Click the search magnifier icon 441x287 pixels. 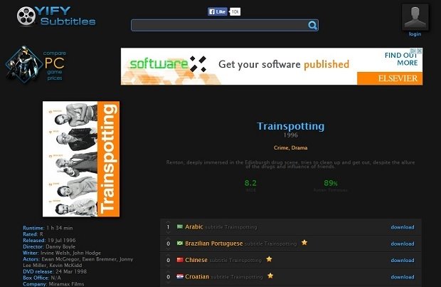tap(312, 26)
